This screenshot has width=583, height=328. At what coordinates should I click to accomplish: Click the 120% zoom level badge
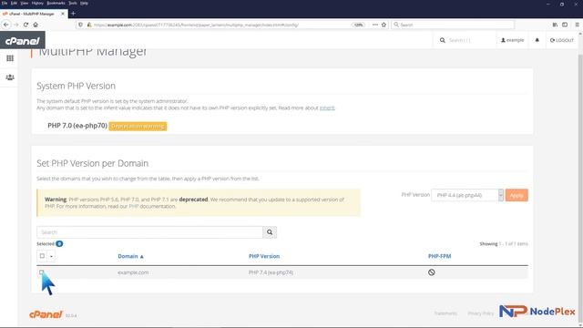click(358, 25)
